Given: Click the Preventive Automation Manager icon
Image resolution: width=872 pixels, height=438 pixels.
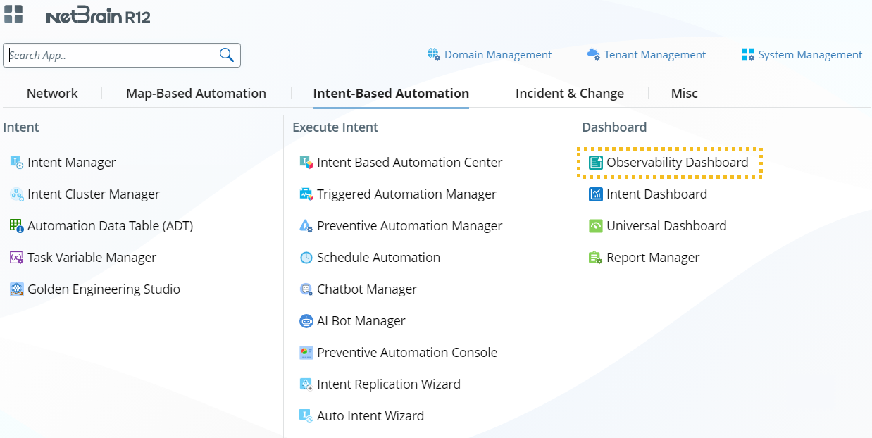Looking at the screenshot, I should [306, 226].
